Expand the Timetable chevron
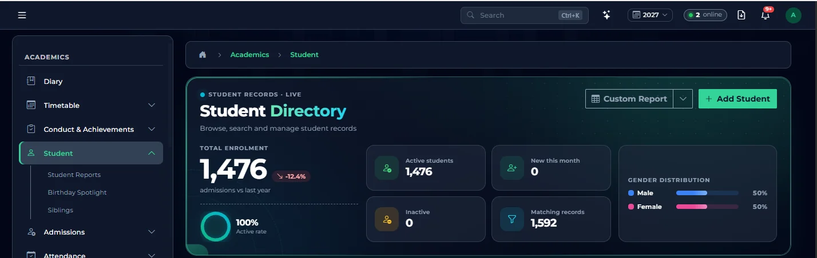Viewport: 817px width, 258px height. 152,105
